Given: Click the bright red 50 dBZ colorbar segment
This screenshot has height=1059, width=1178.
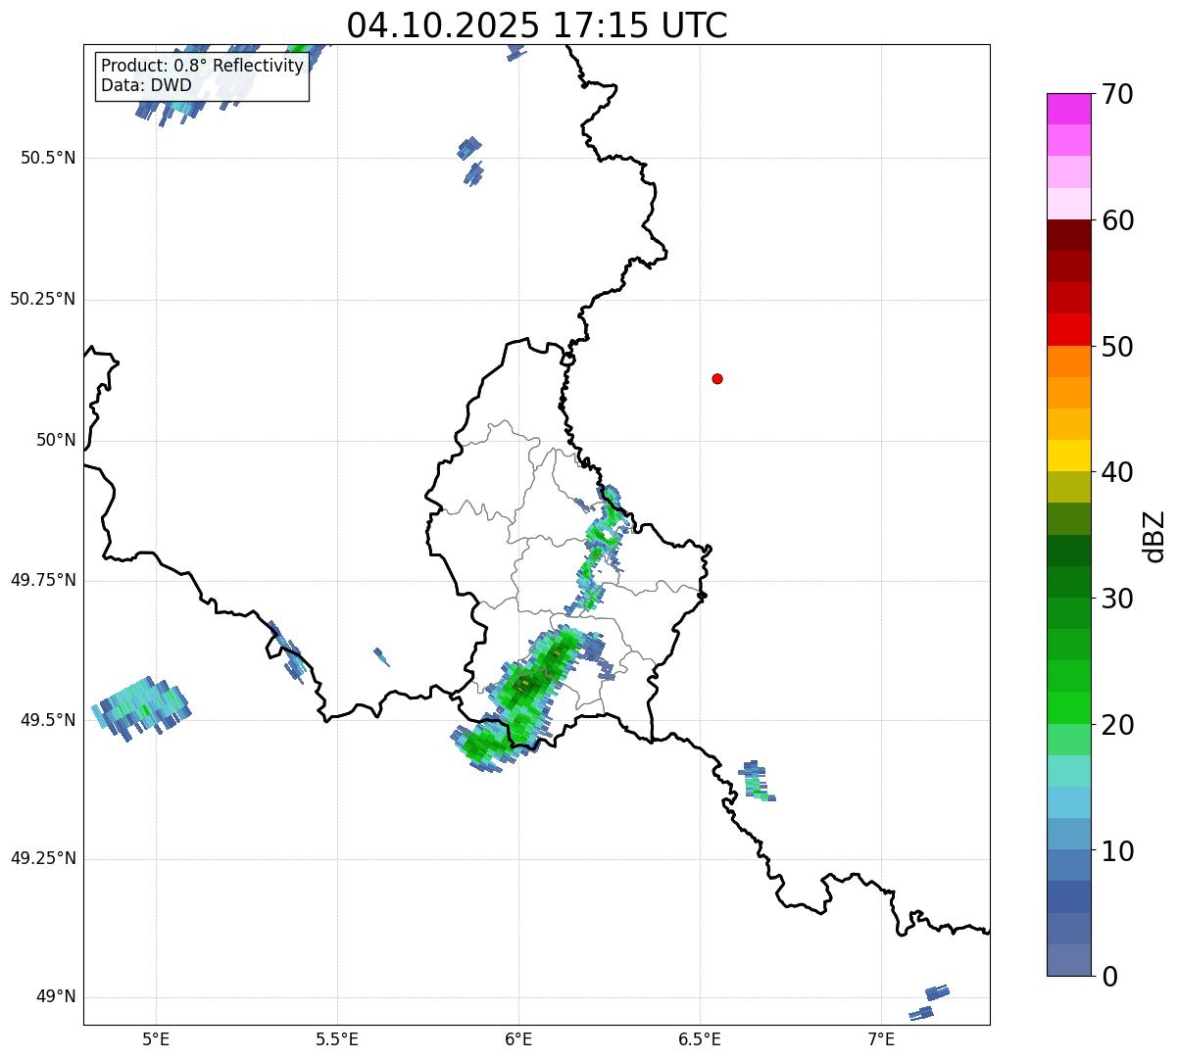Looking at the screenshot, I should point(1069,329).
